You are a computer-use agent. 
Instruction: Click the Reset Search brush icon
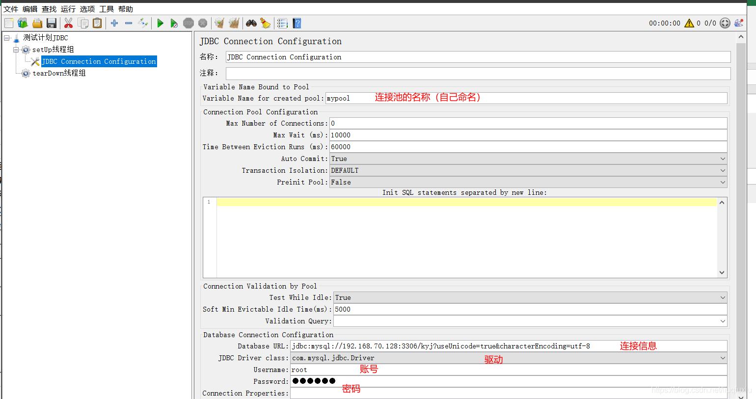[x=265, y=23]
